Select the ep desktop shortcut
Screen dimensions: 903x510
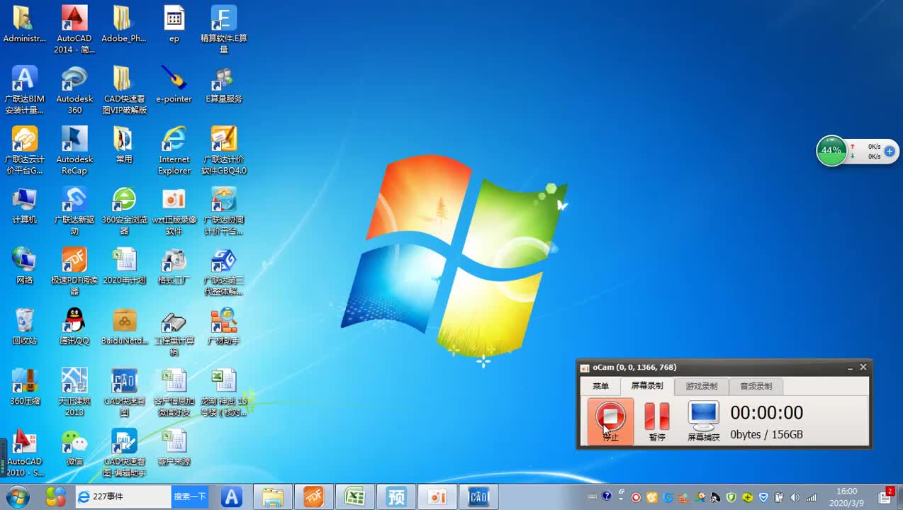point(174,24)
